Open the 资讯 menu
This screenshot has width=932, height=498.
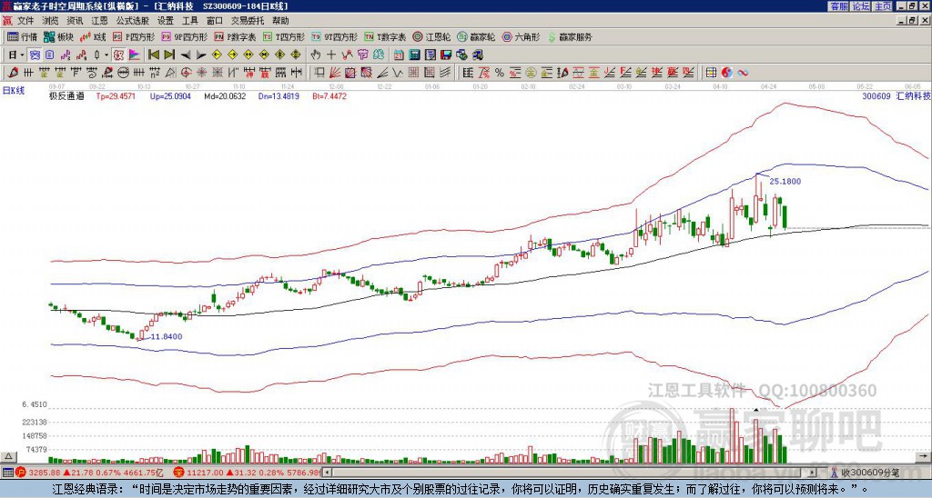tap(75, 21)
